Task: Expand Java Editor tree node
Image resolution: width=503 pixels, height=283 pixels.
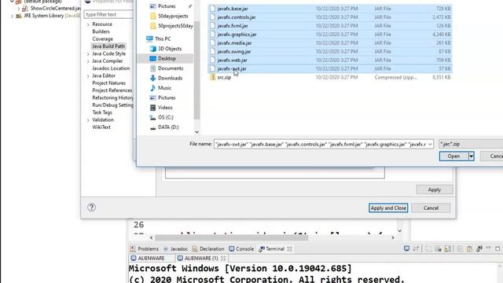Action: coord(88,76)
